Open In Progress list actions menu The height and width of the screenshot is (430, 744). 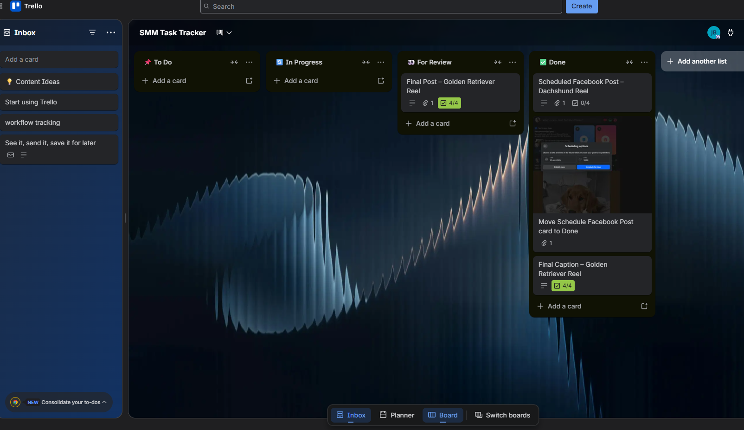click(381, 62)
